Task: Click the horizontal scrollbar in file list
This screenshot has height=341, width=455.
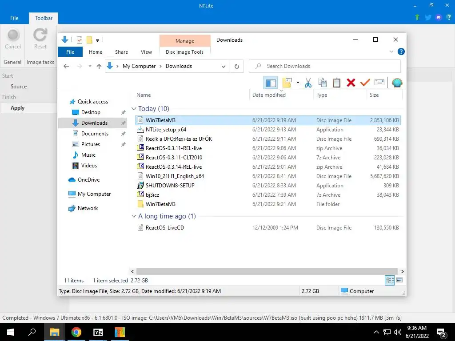Action: click(x=267, y=271)
